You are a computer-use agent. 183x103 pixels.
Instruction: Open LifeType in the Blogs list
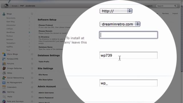click(x=9, y=29)
